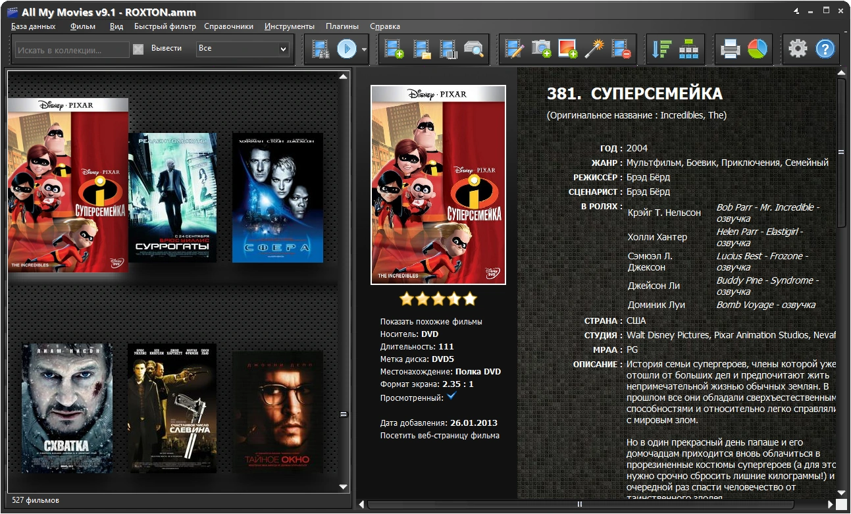
Task: Select the Суррогаты movie cover
Action: click(172, 197)
